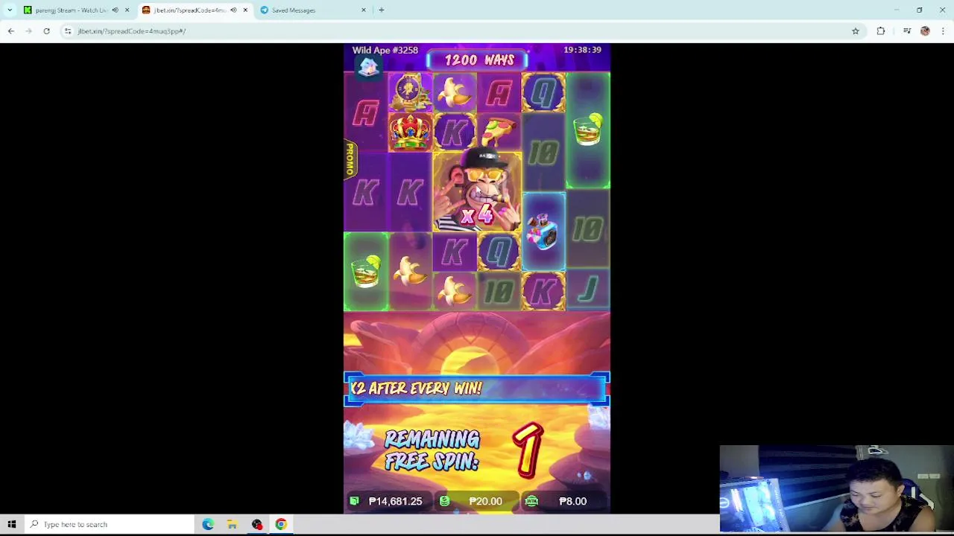Open the Chrome profile avatar
The height and width of the screenshot is (536, 954).
tap(925, 31)
